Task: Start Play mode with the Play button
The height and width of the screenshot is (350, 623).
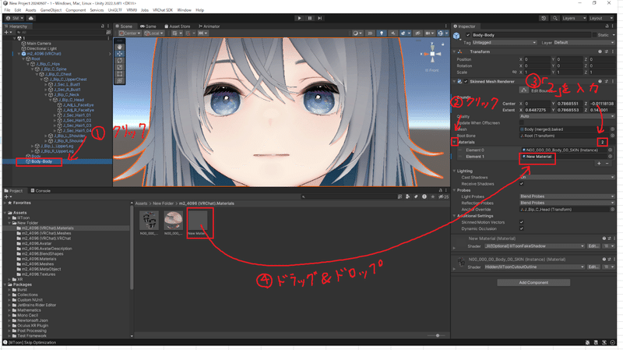Action: pyautogui.click(x=299, y=18)
